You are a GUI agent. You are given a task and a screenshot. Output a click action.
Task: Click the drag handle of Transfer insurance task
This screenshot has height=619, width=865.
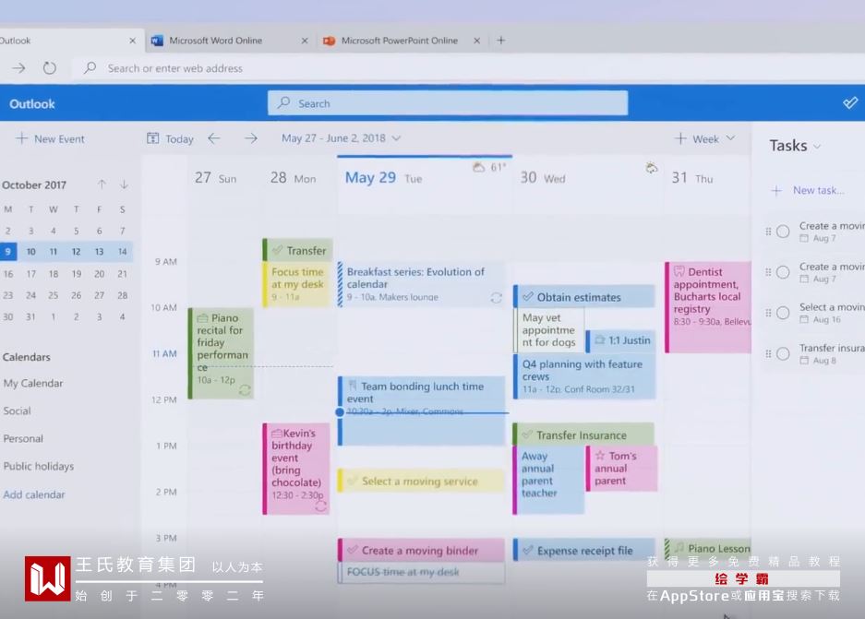coord(768,354)
